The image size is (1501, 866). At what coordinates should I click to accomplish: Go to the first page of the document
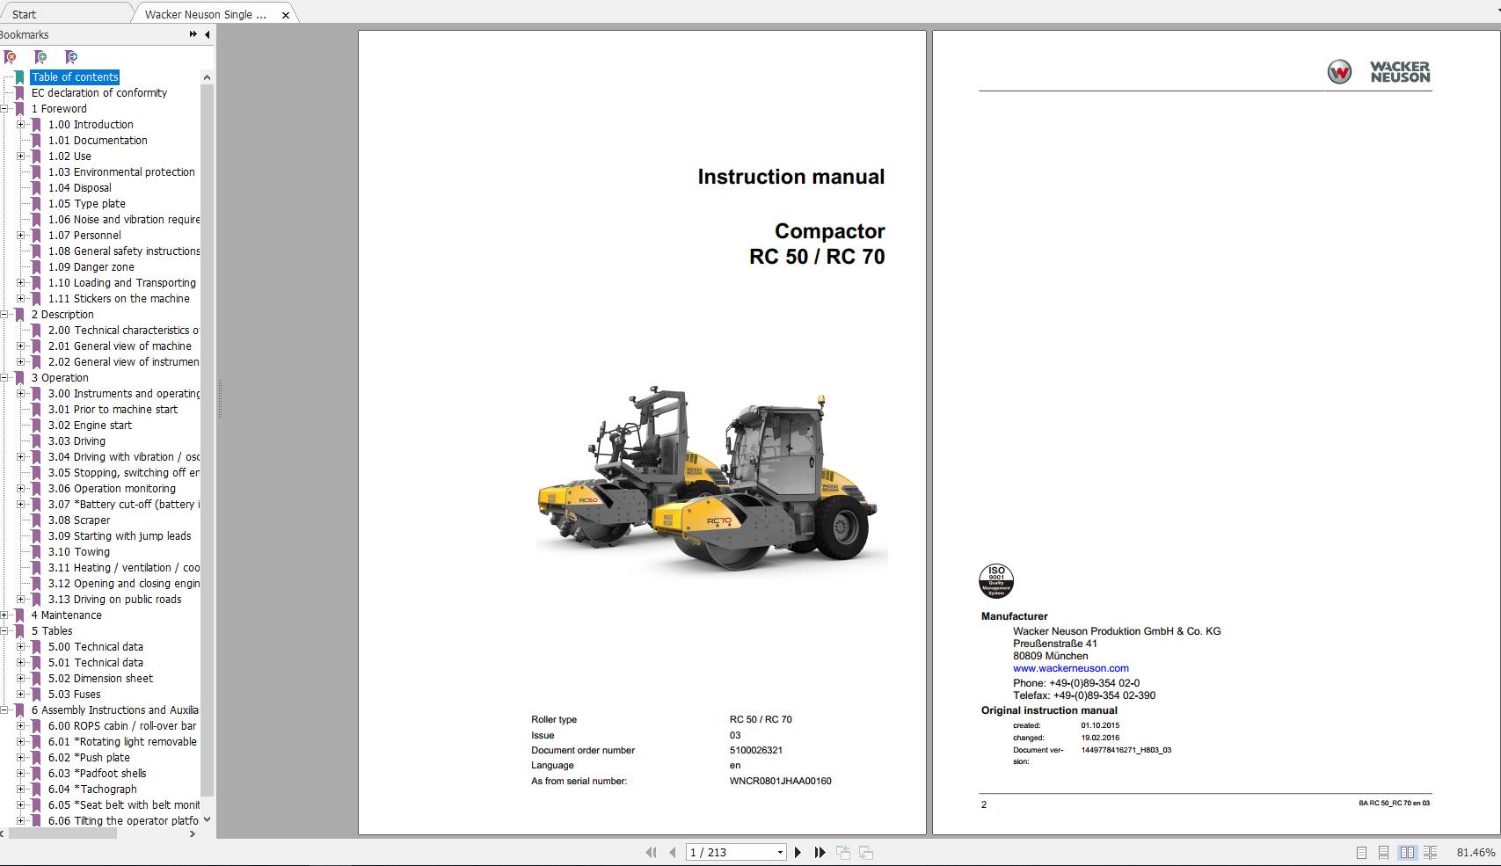(651, 852)
